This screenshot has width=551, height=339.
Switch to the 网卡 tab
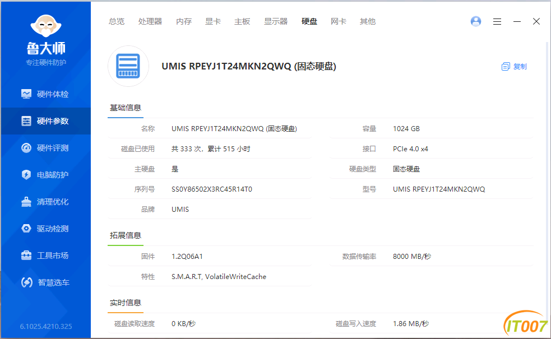[339, 21]
